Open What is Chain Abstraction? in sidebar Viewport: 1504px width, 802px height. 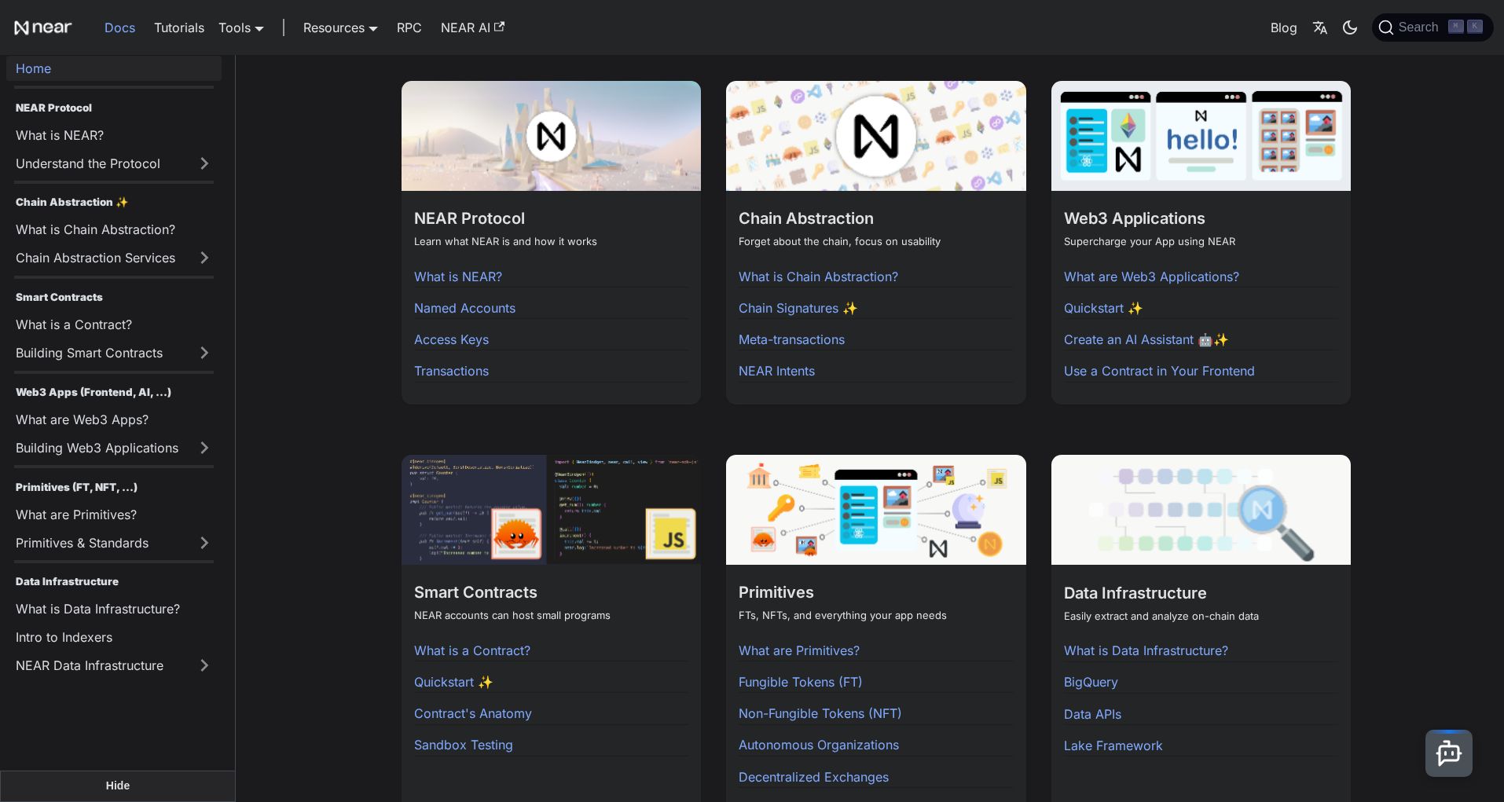[x=95, y=229]
